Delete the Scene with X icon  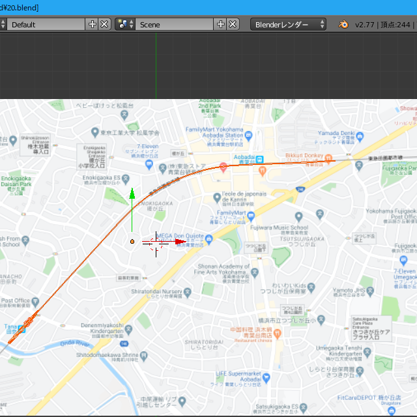point(233,25)
